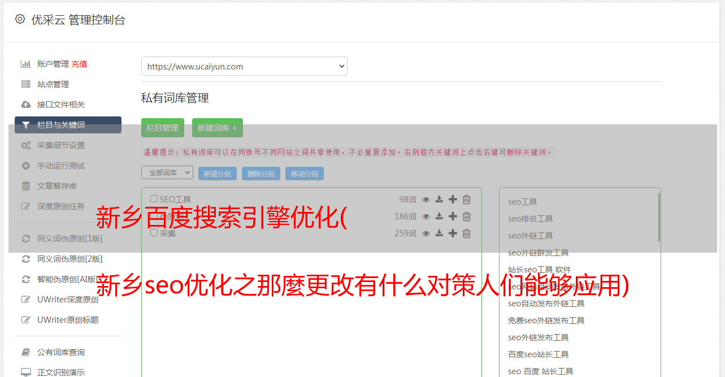
Task: Select keyword seo自动发布外链工具
Action: coord(546,304)
